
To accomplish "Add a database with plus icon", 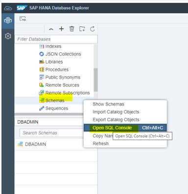I will pyautogui.click(x=61, y=29).
